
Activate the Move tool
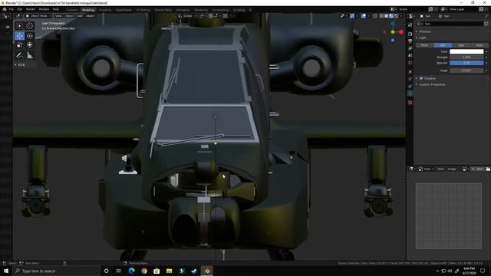point(19,36)
